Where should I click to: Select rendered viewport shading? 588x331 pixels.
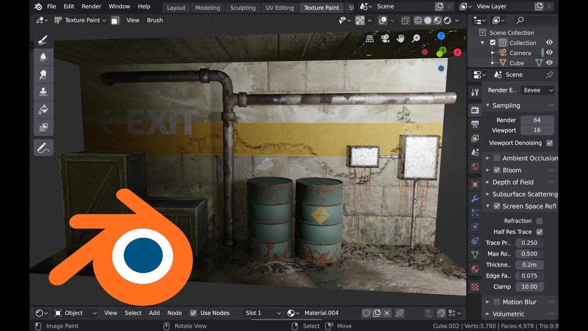[x=447, y=20]
